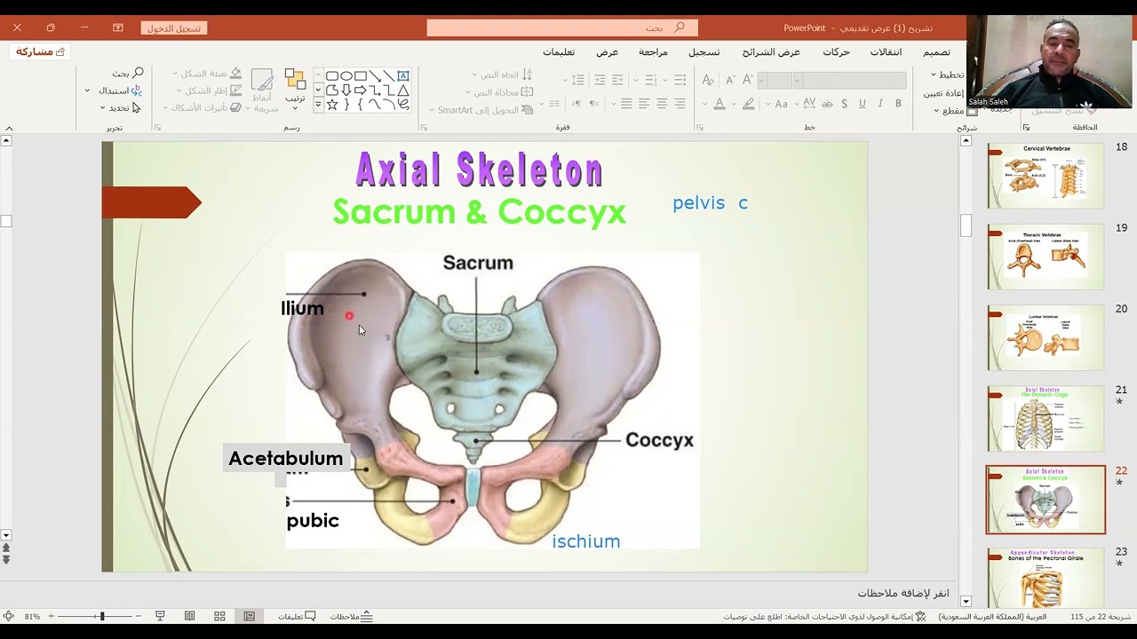Click the text highlight color pen
The image size is (1137, 639).
click(749, 104)
